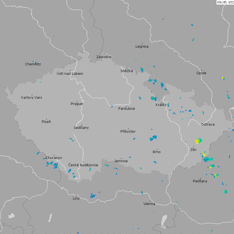
Task: Select the Prague city label
Action: pyautogui.click(x=77, y=104)
